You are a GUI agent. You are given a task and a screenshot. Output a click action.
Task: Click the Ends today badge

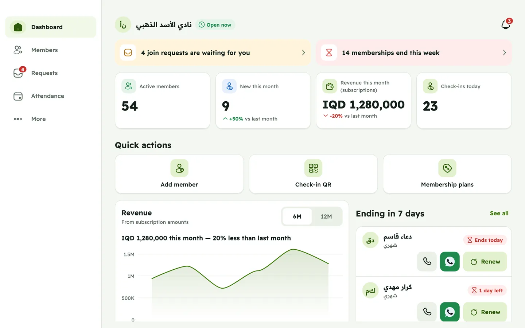pyautogui.click(x=485, y=240)
